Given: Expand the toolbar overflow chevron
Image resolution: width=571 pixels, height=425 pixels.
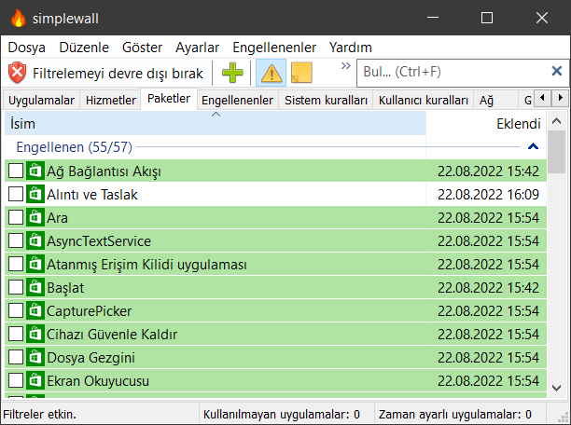Looking at the screenshot, I should [x=345, y=66].
